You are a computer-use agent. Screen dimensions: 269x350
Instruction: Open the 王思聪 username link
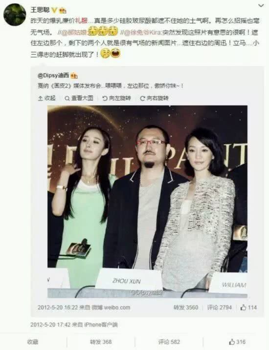click(40, 10)
